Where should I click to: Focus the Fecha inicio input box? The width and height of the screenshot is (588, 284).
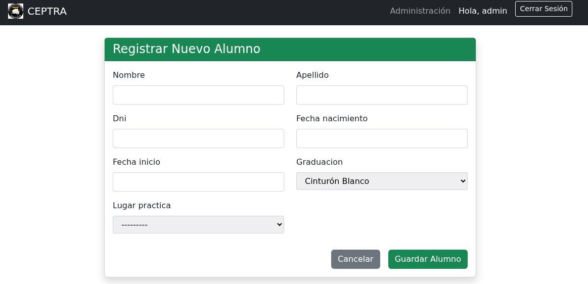point(198,182)
